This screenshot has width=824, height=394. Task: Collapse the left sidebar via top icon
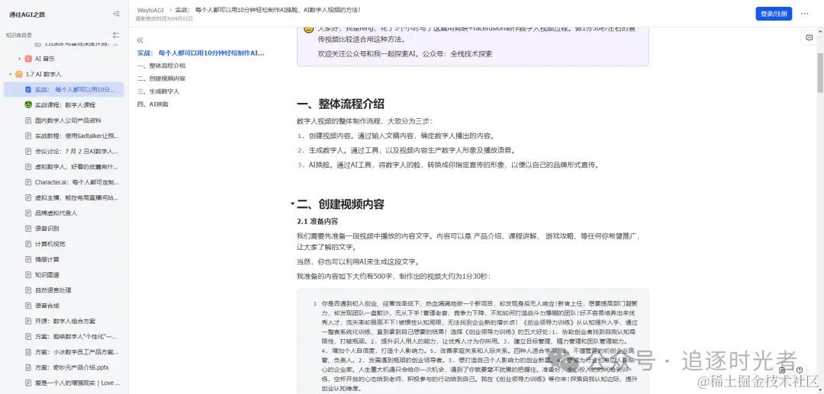(x=116, y=14)
